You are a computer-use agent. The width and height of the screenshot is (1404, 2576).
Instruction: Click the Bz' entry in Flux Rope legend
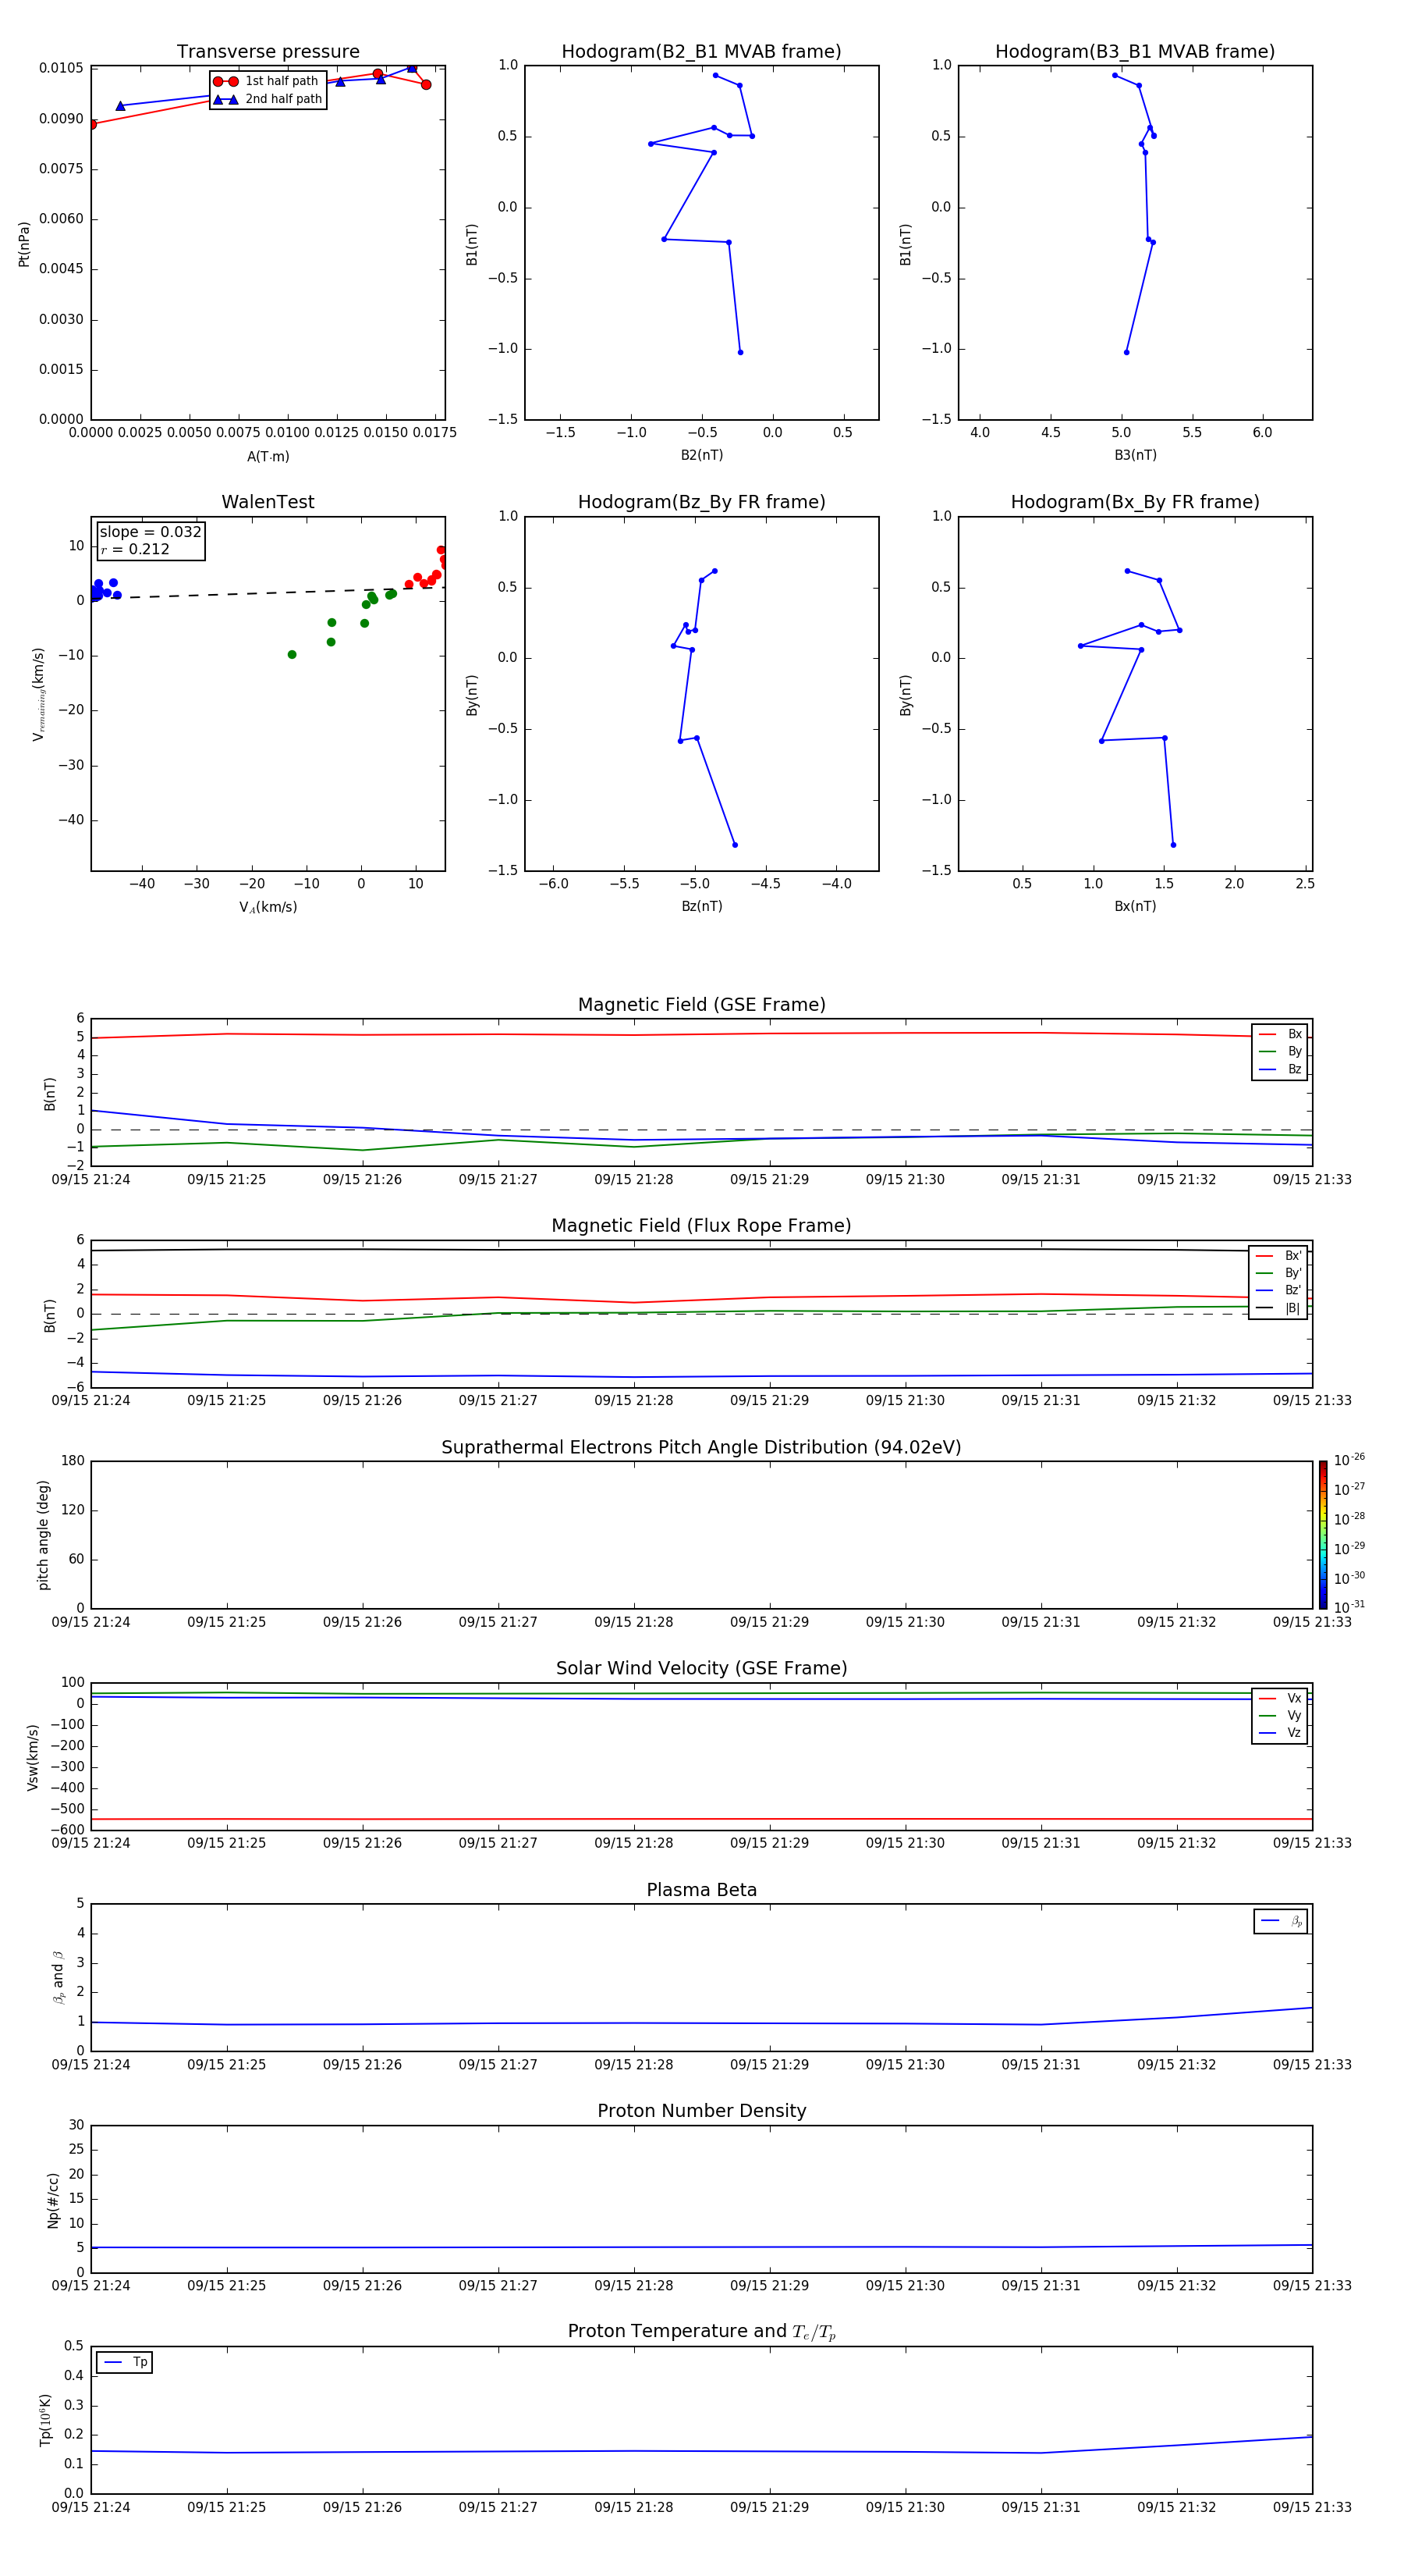[x=1278, y=1291]
